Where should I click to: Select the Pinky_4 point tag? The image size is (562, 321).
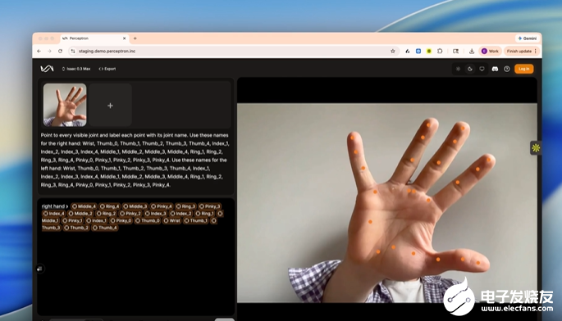coord(162,206)
